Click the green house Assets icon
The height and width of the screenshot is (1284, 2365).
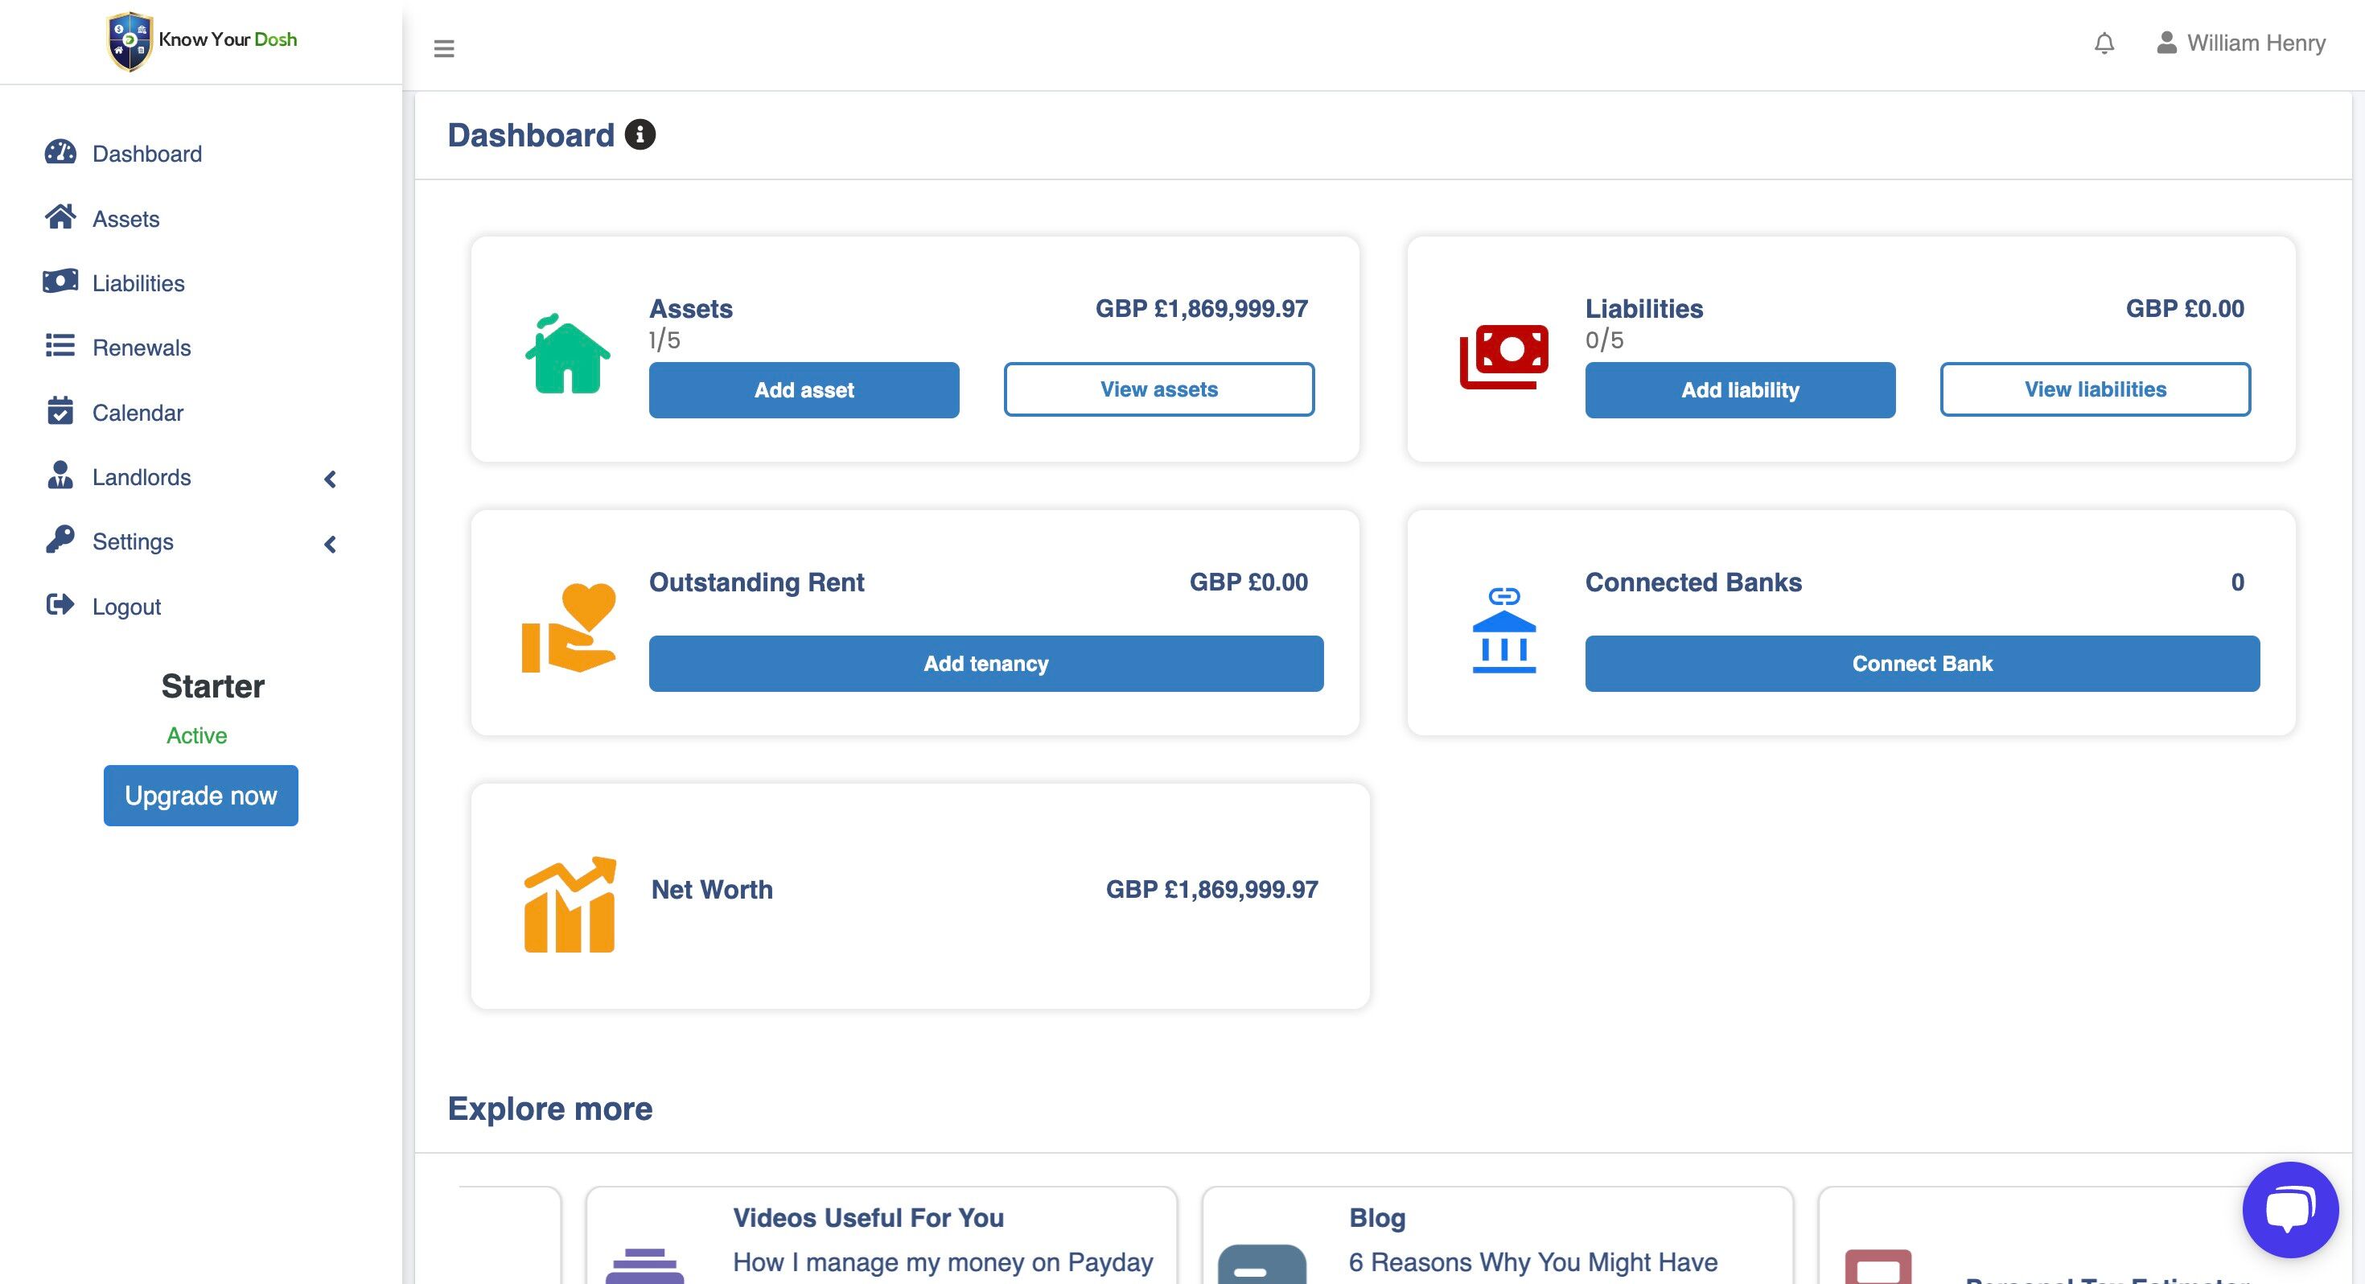[x=567, y=355]
